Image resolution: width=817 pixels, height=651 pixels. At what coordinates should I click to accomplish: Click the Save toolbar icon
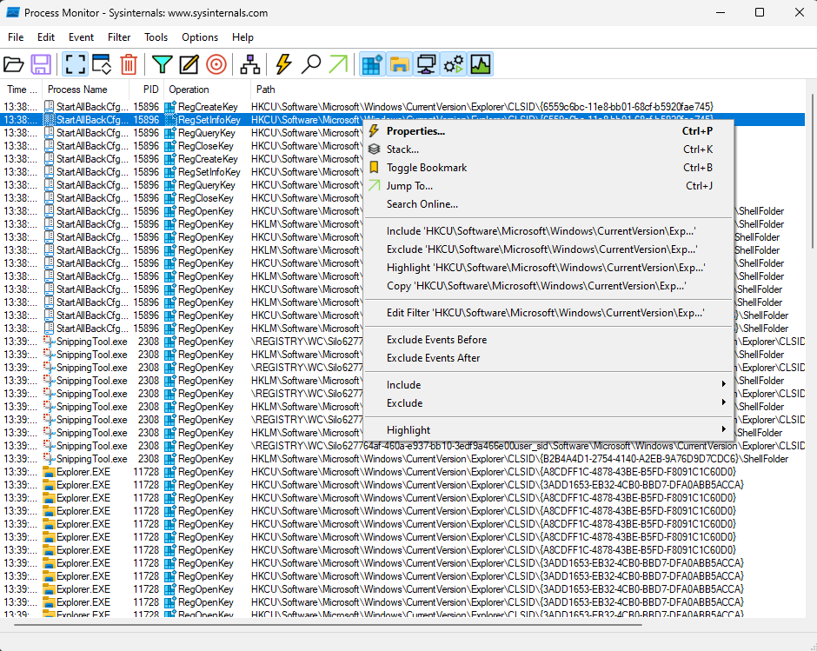[41, 64]
